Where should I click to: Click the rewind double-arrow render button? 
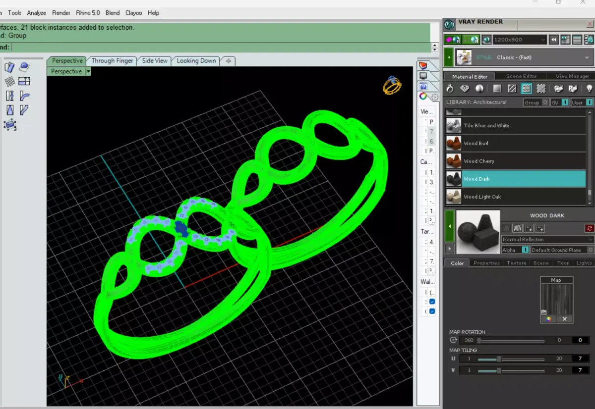pyautogui.click(x=554, y=40)
